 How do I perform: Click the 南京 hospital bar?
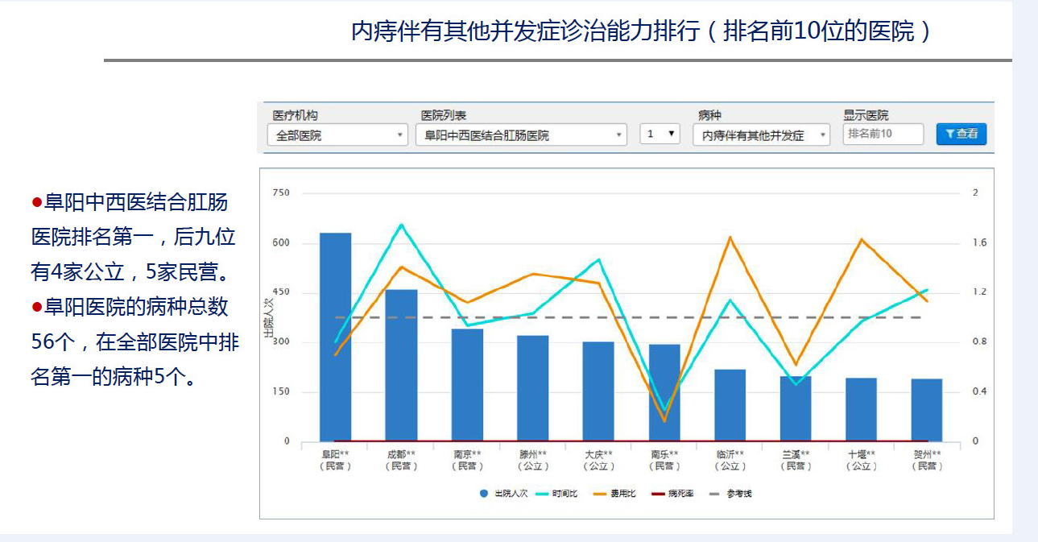pos(467,385)
